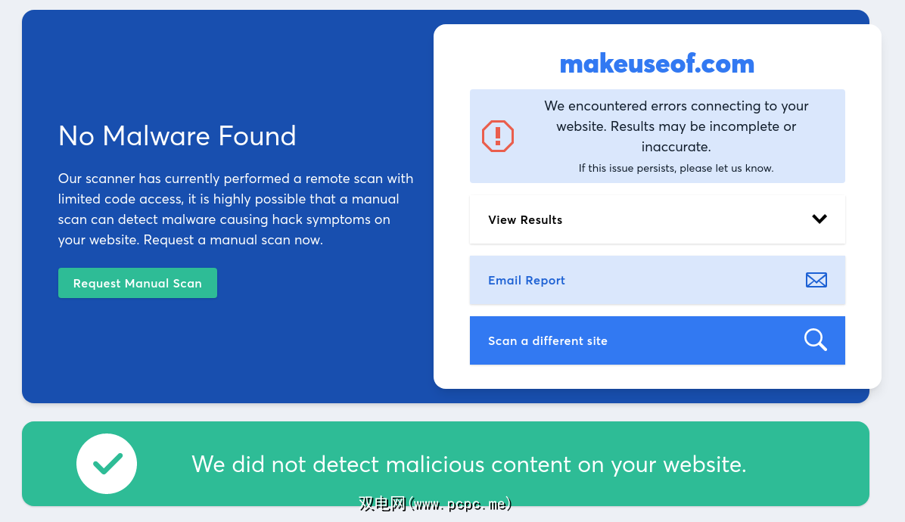This screenshot has height=522, width=905.
Task: Click the No Malware Found heading
Action: click(x=177, y=136)
